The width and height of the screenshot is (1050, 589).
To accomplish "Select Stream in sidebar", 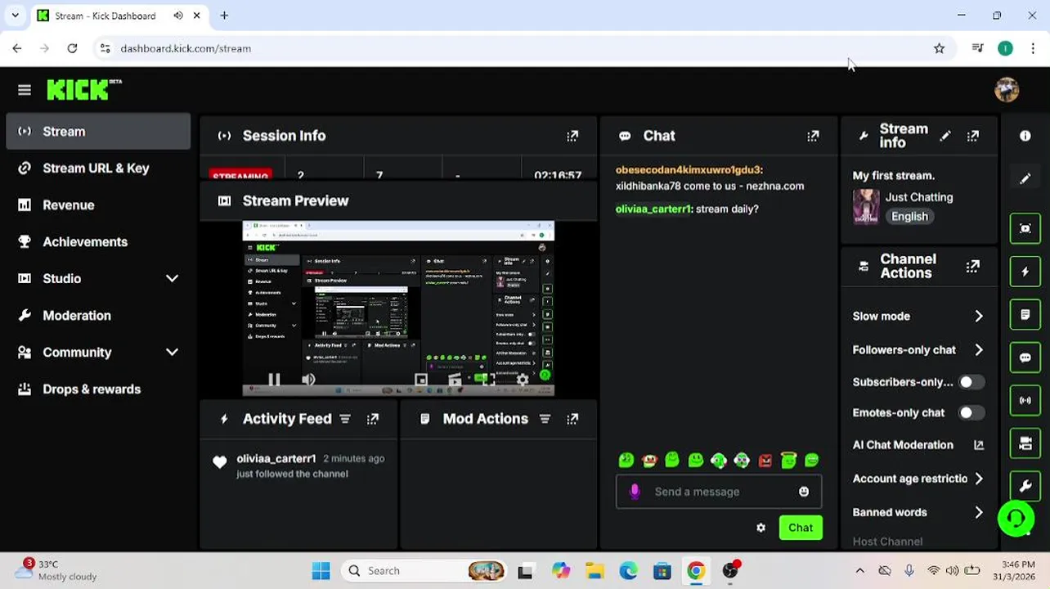I will pyautogui.click(x=98, y=132).
